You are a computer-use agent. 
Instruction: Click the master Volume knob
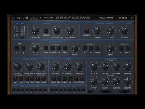[124, 31]
